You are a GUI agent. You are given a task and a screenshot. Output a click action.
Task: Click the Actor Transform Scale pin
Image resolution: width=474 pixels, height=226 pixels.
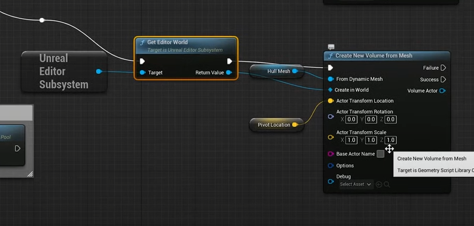(x=331, y=137)
